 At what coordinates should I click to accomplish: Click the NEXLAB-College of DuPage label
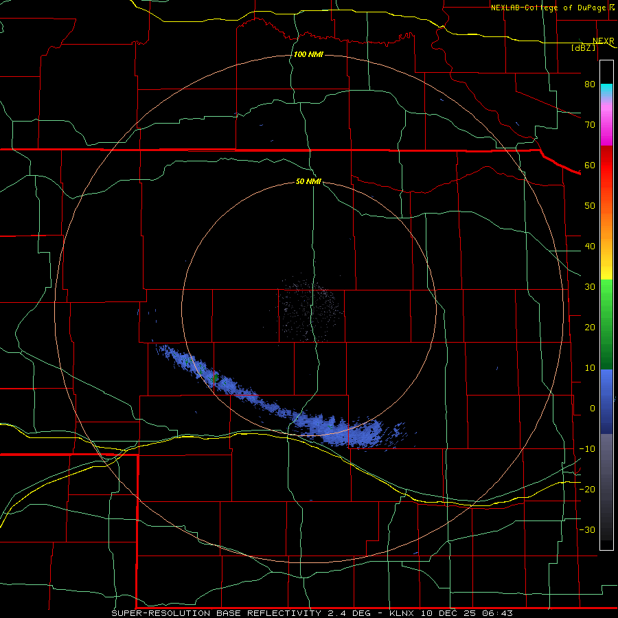[x=548, y=8]
